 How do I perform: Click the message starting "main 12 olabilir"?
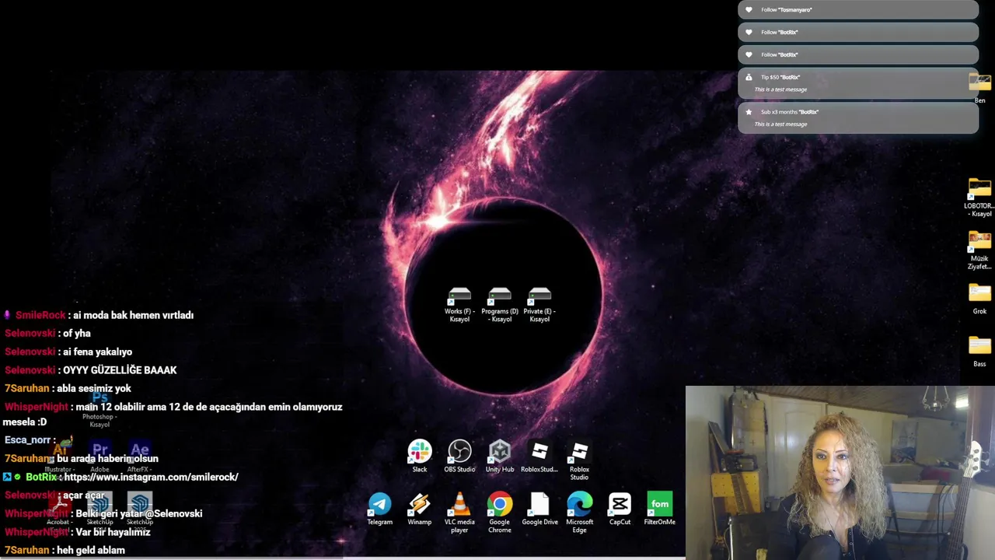click(173, 414)
